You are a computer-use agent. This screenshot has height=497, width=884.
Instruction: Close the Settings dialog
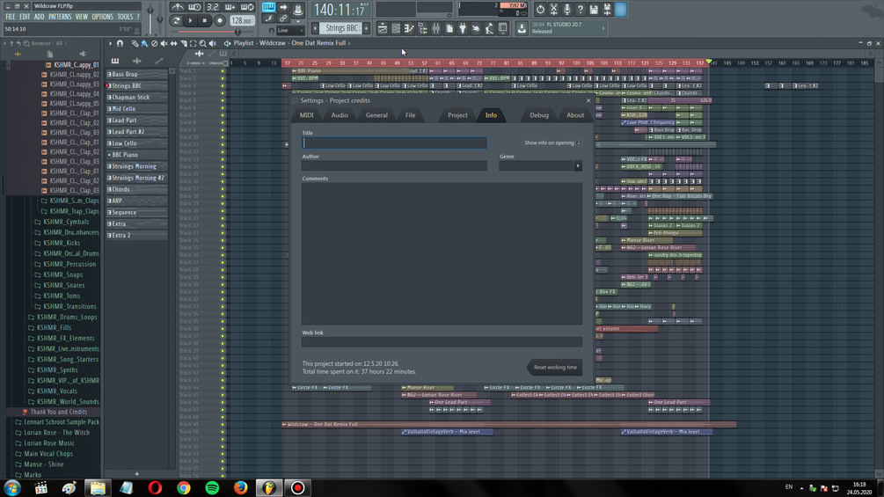pos(588,101)
